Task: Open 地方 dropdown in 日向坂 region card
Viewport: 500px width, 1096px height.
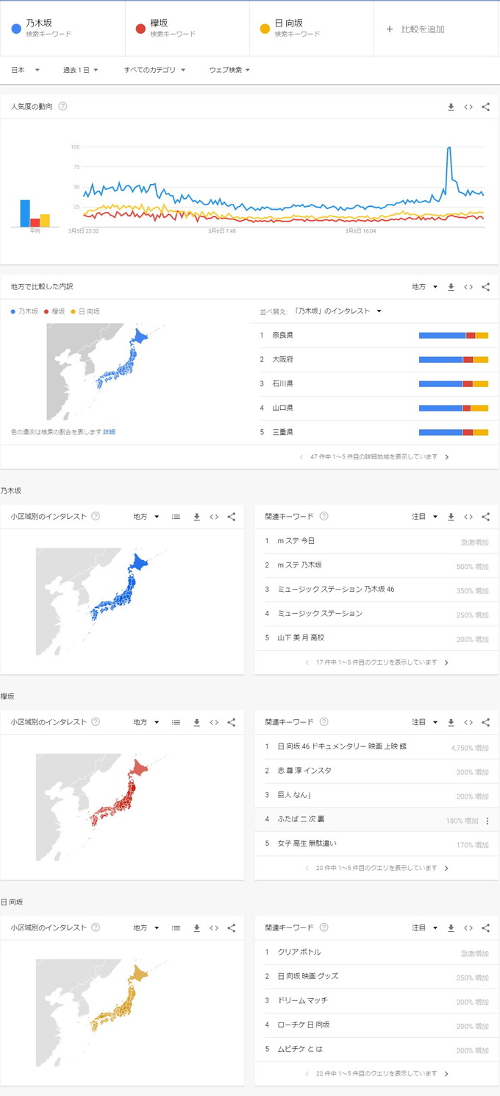Action: [146, 927]
